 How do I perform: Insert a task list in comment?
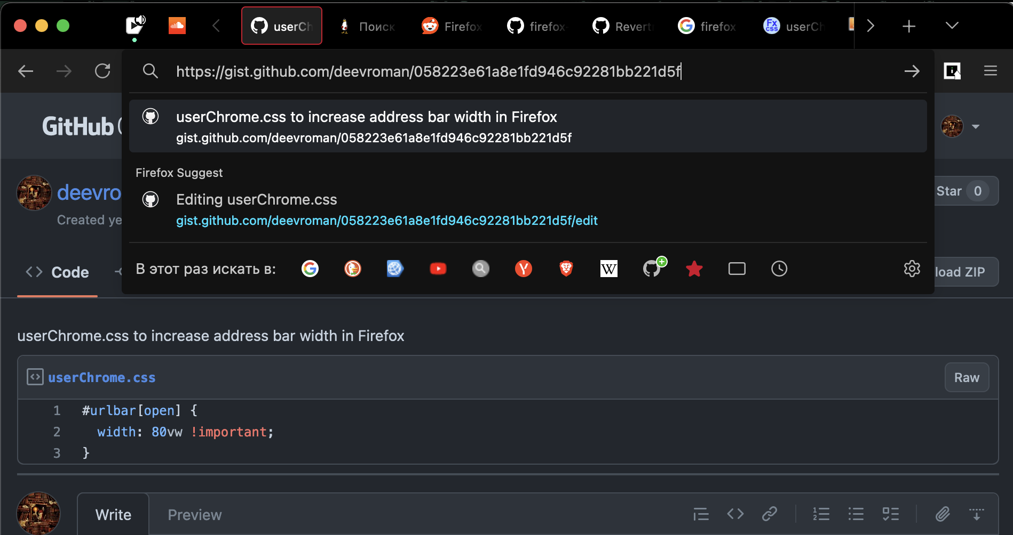891,514
